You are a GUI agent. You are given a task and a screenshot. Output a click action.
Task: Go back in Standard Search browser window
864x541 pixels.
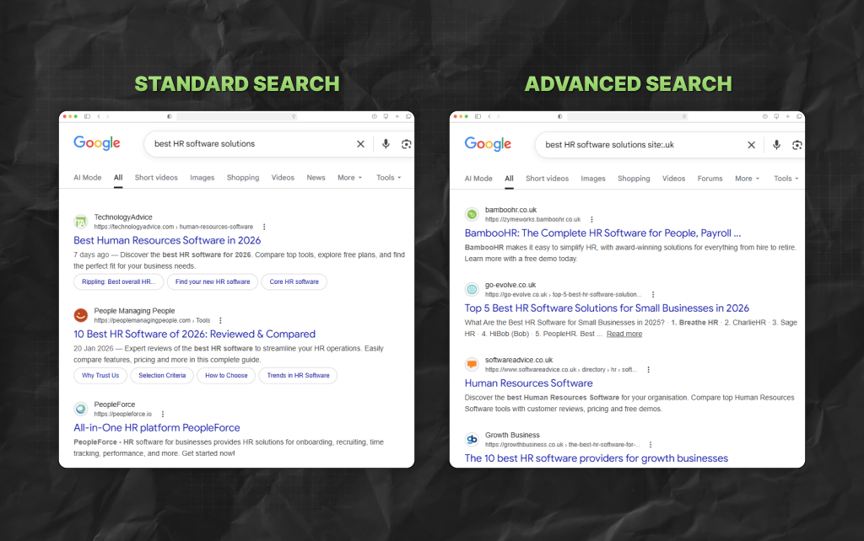click(x=100, y=116)
